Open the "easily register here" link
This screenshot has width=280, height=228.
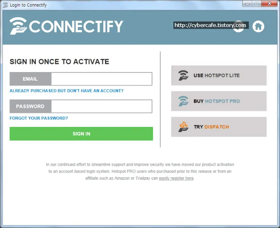[176, 178]
